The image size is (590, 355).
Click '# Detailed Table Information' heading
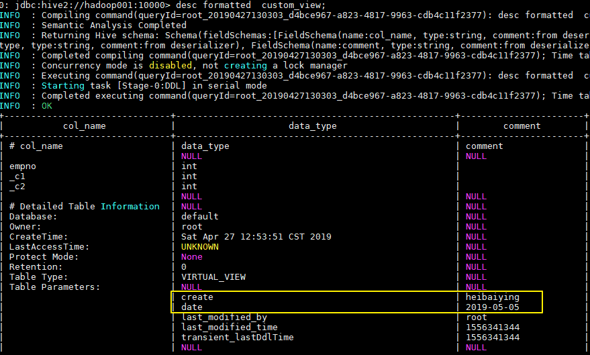pos(84,206)
